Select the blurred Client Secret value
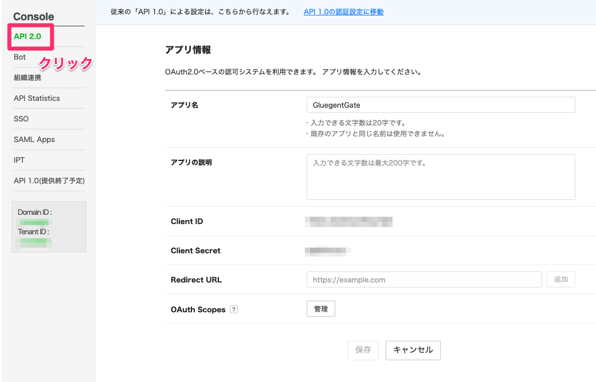This screenshot has width=596, height=382. click(328, 251)
